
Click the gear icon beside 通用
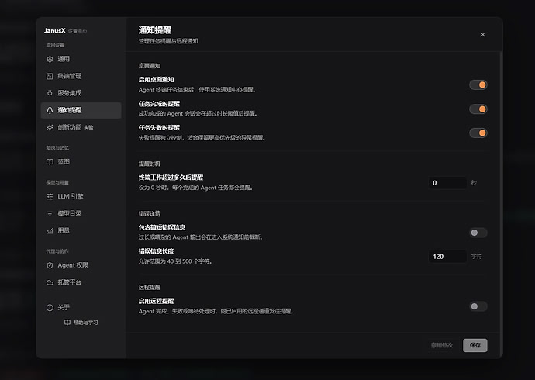pos(50,59)
